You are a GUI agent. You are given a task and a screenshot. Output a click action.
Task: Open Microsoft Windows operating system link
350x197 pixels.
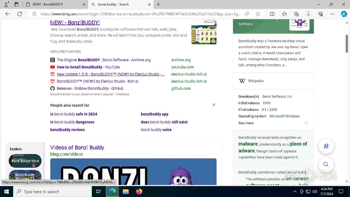tap(285, 116)
